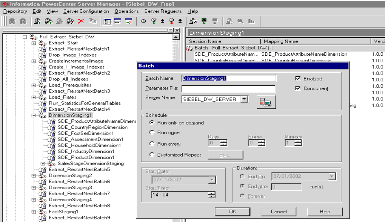Image resolution: width=385 pixels, height=222 pixels.
Task: Expand the FactStaging1 tree node
Action: point(34,212)
